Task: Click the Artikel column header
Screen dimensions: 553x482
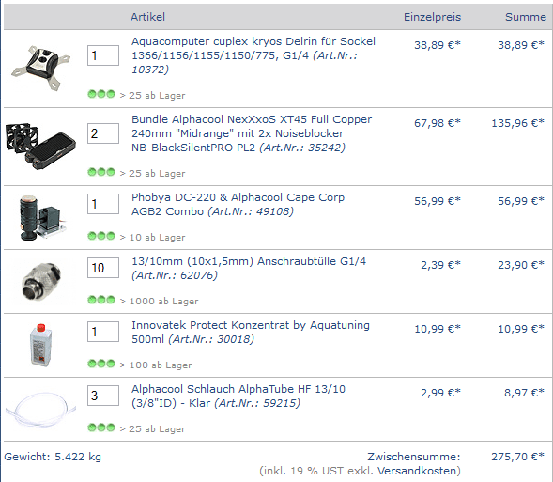Action: pyautogui.click(x=147, y=17)
